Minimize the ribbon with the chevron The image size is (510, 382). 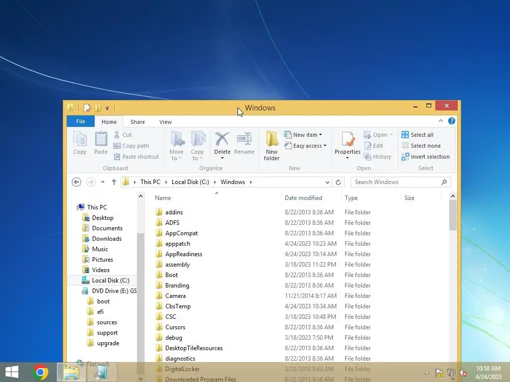[x=441, y=121]
